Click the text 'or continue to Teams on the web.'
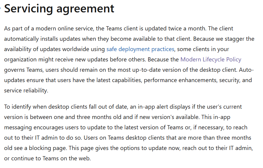The height and width of the screenshot is (168, 263). (47, 159)
